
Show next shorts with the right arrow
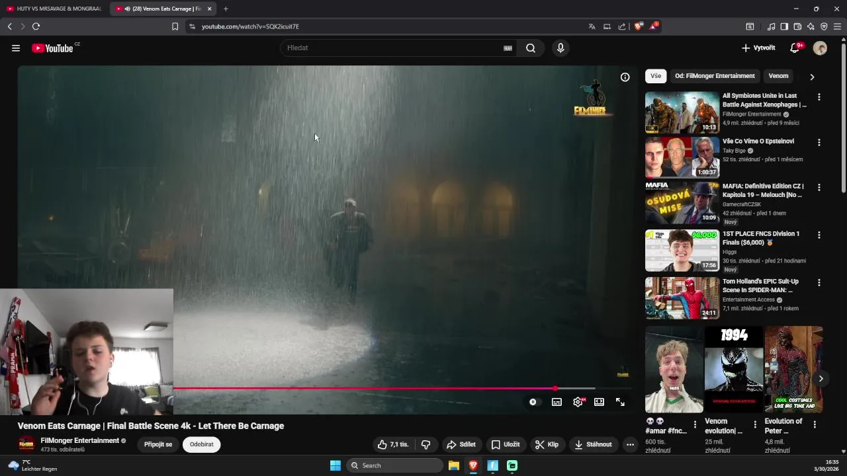(821, 379)
